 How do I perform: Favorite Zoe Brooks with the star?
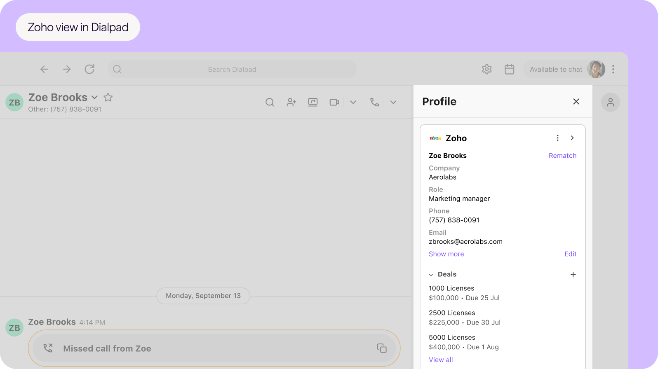point(108,97)
